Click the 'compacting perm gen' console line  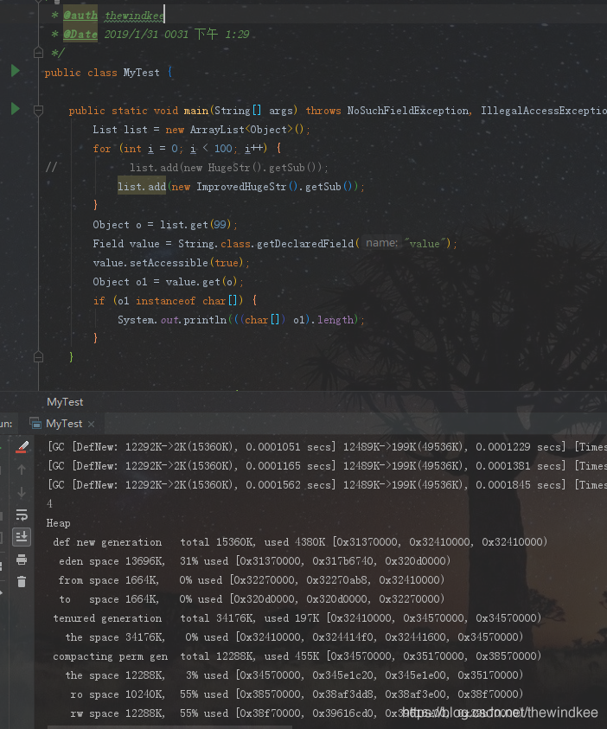(297, 656)
